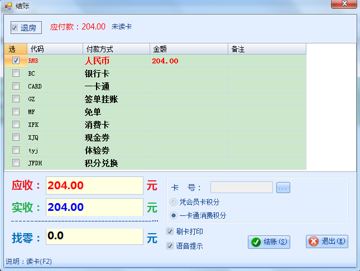Select the 免单 payment method cell
This screenshot has height=271, width=360.
point(117,112)
